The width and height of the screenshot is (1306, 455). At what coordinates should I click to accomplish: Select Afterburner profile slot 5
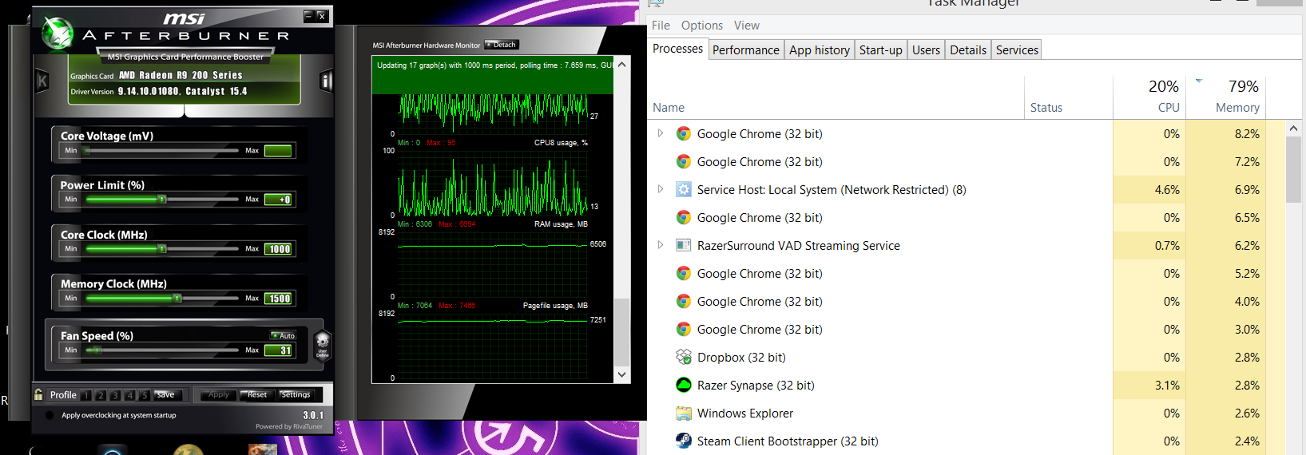click(144, 395)
